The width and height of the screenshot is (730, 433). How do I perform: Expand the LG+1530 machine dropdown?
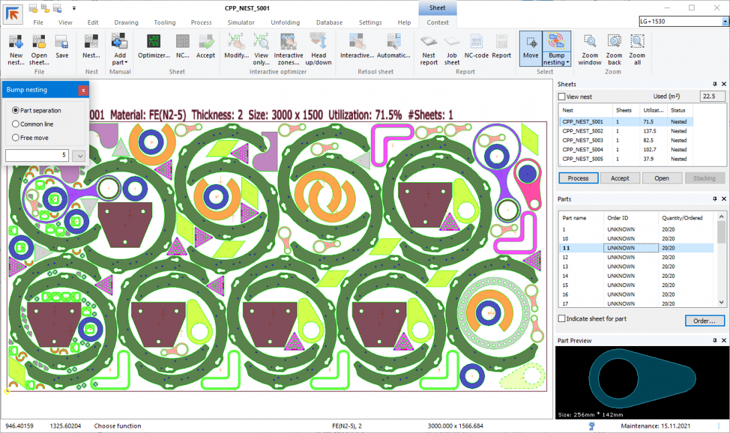coord(725,21)
